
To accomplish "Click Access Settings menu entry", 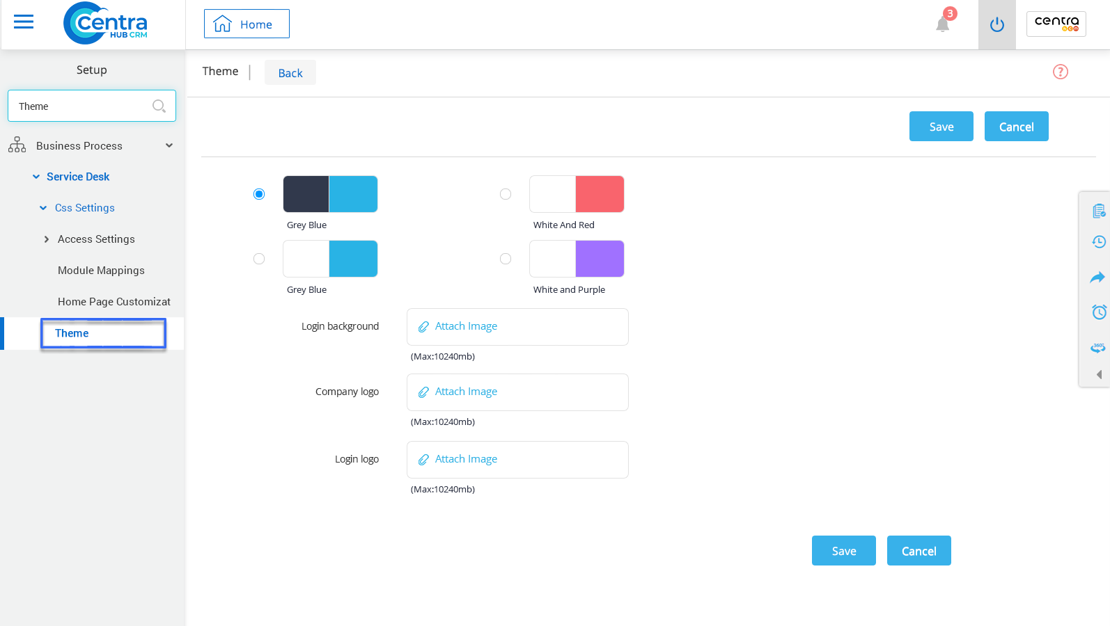I will 96,239.
